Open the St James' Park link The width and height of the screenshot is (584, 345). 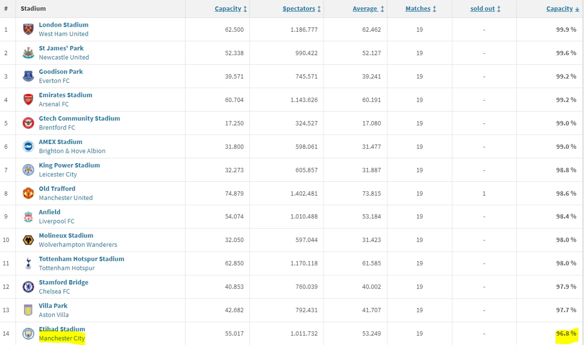tap(61, 48)
